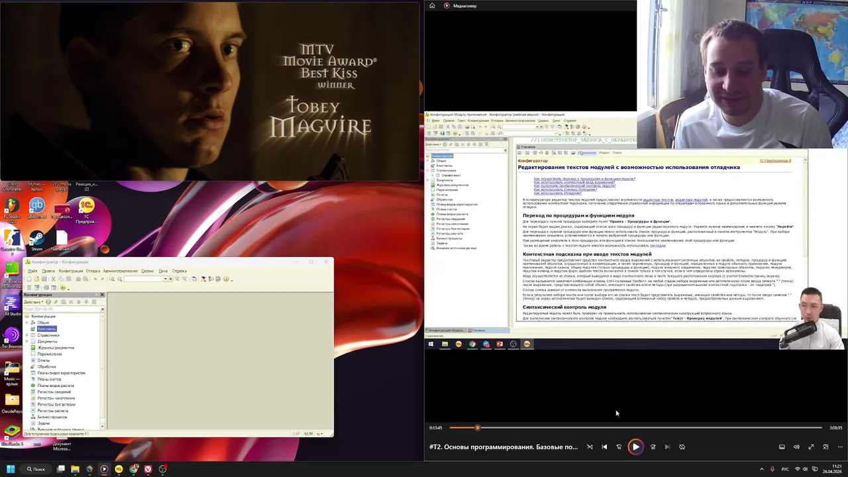Open the Администрирование menu
Image resolution: width=848 pixels, height=477 pixels.
coord(121,271)
